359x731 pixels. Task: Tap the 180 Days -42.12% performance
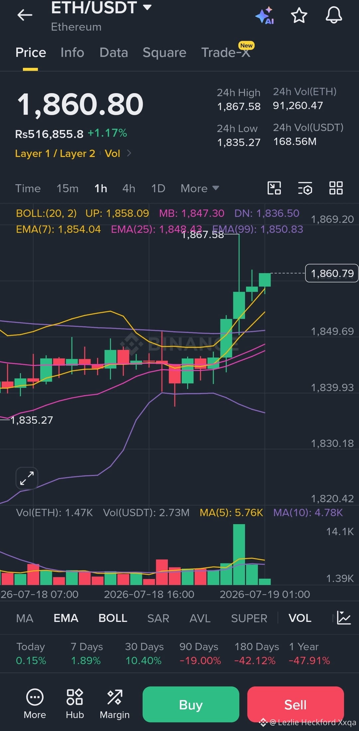point(256,654)
